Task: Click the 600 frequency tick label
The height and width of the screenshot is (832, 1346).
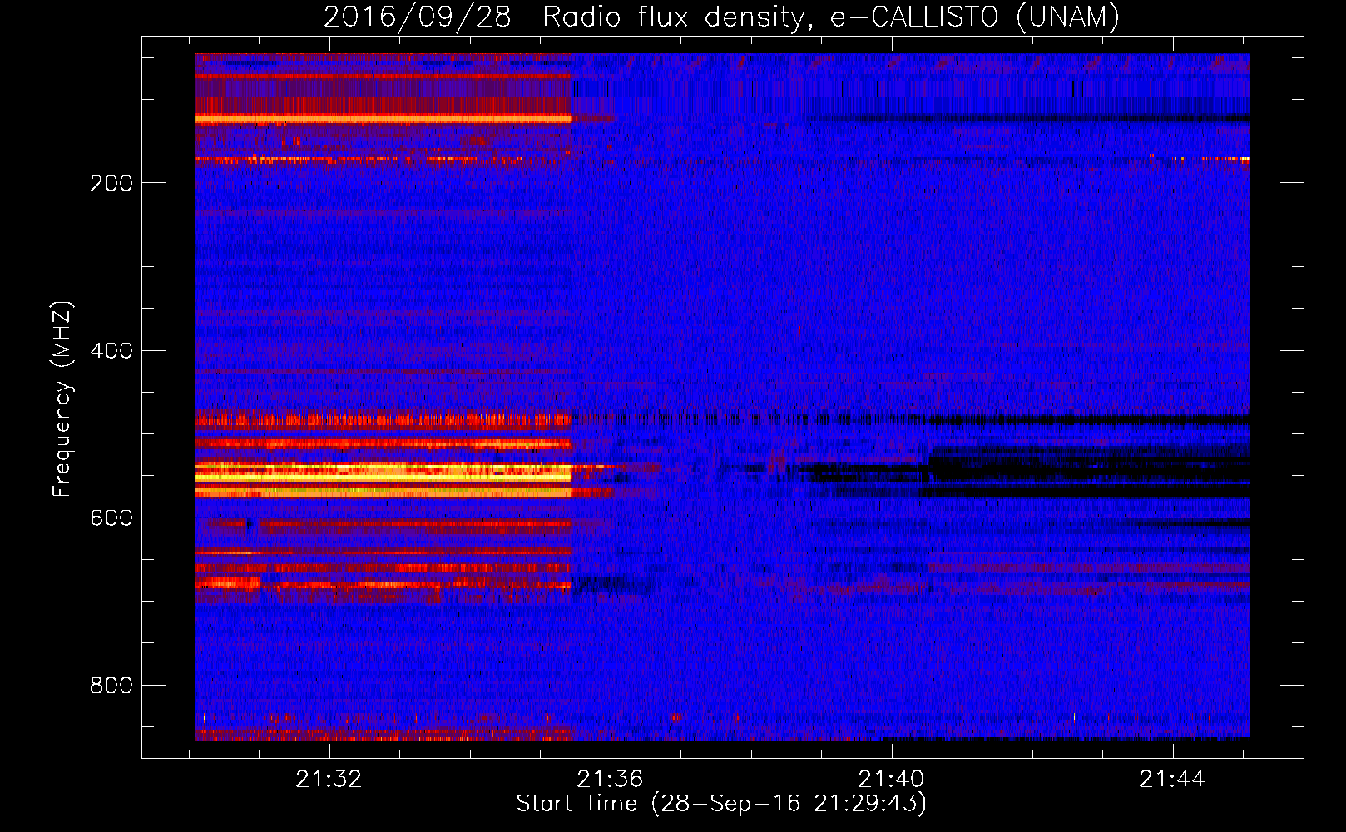Action: 111,518
